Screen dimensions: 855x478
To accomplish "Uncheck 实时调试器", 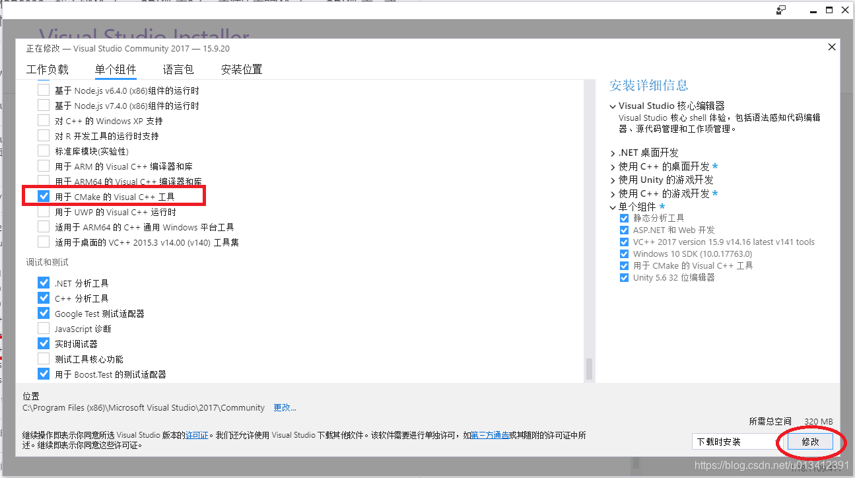I will click(x=44, y=344).
